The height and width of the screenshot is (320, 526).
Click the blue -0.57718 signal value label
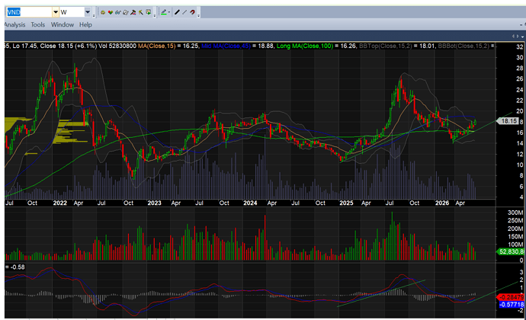tap(512, 305)
